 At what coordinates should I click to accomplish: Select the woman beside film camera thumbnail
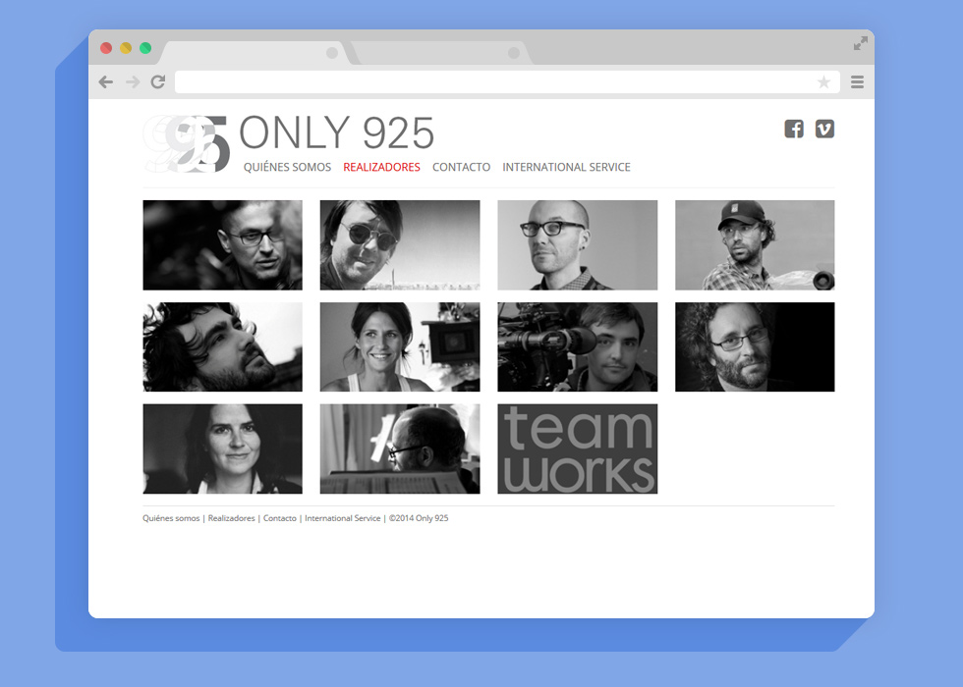(x=400, y=346)
